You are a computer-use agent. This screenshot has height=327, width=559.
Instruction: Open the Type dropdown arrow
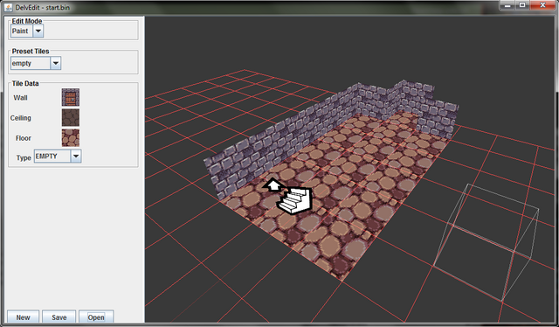[x=76, y=156]
